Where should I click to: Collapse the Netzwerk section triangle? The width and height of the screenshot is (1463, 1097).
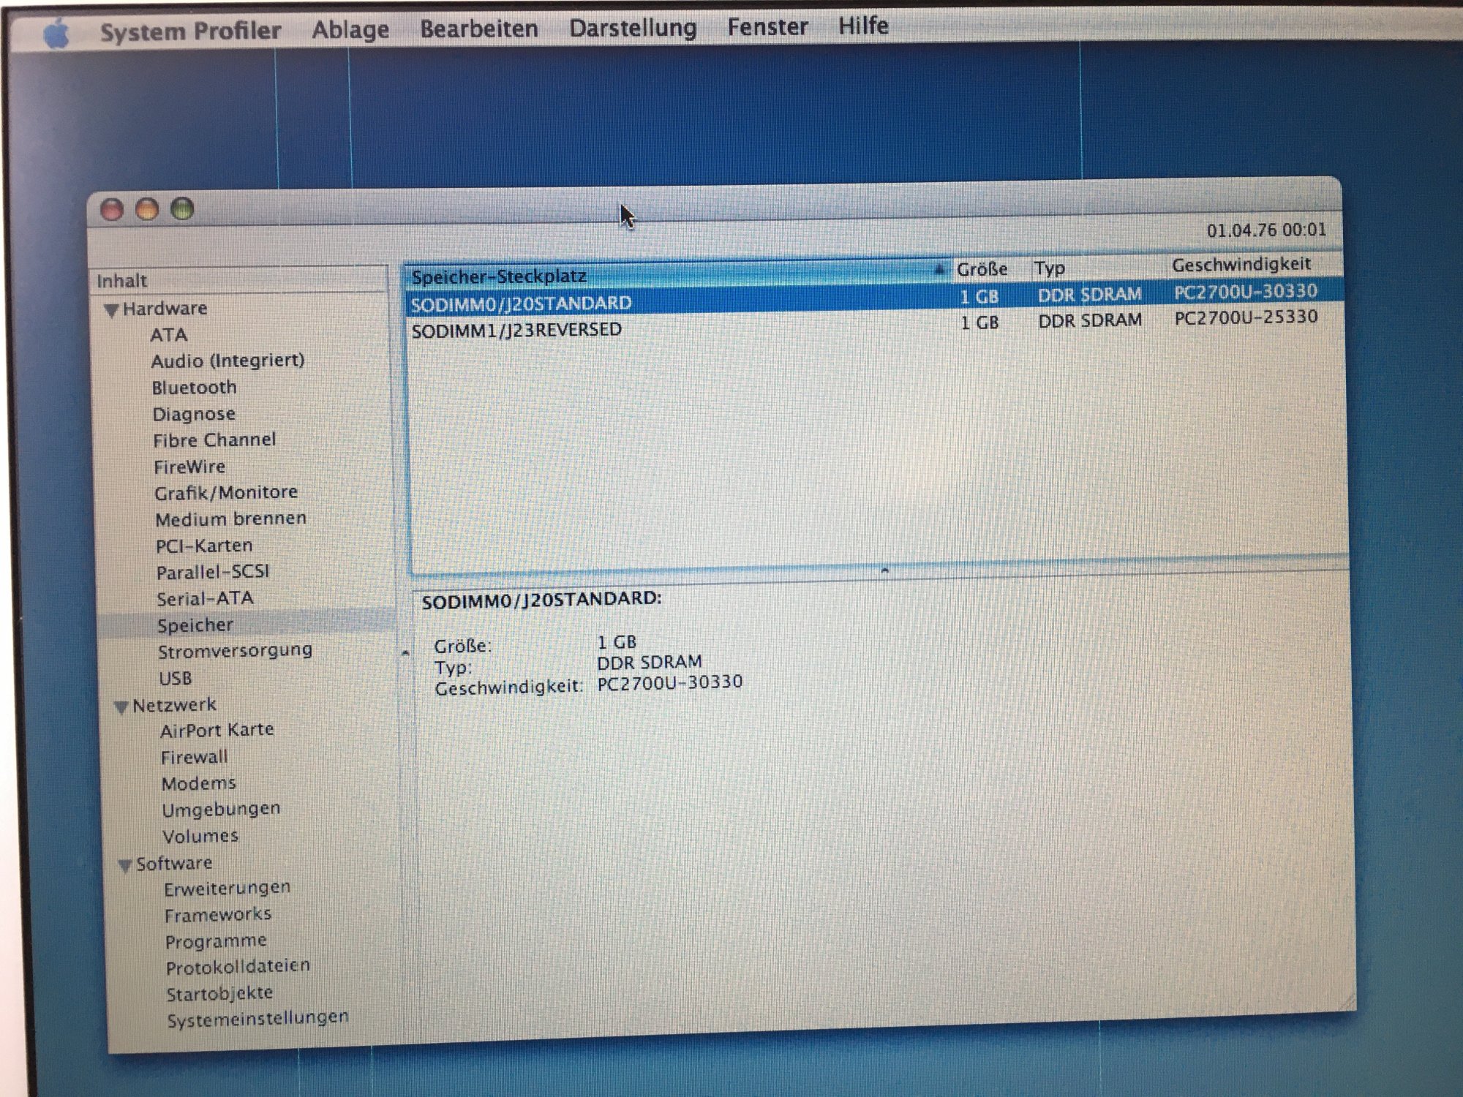(121, 707)
